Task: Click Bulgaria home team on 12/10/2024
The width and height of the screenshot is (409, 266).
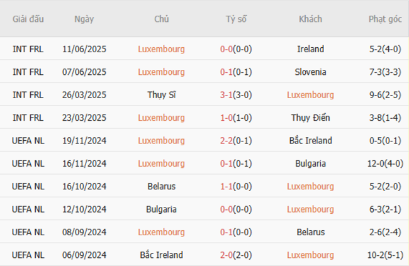Action: [x=161, y=209]
